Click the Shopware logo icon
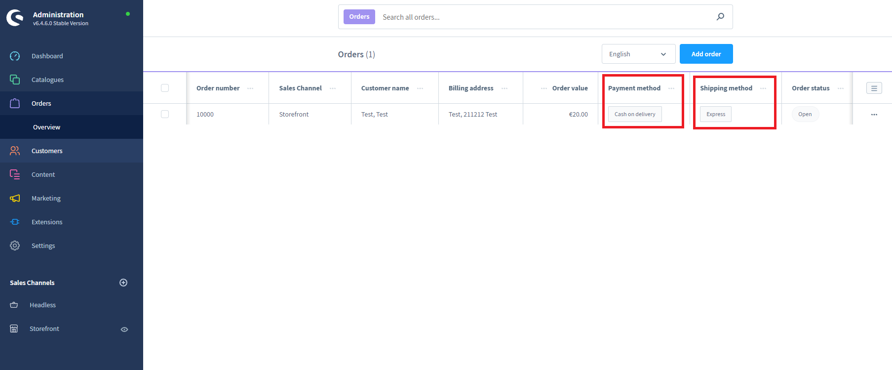892x370 pixels. (x=15, y=18)
